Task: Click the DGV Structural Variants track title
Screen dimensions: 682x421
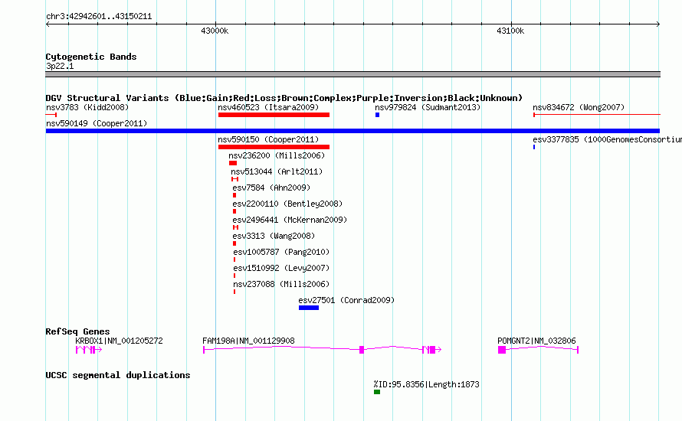Action: (x=284, y=98)
